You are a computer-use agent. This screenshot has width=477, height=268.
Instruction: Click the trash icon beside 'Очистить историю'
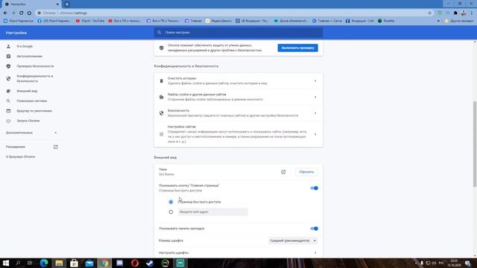[162, 81]
